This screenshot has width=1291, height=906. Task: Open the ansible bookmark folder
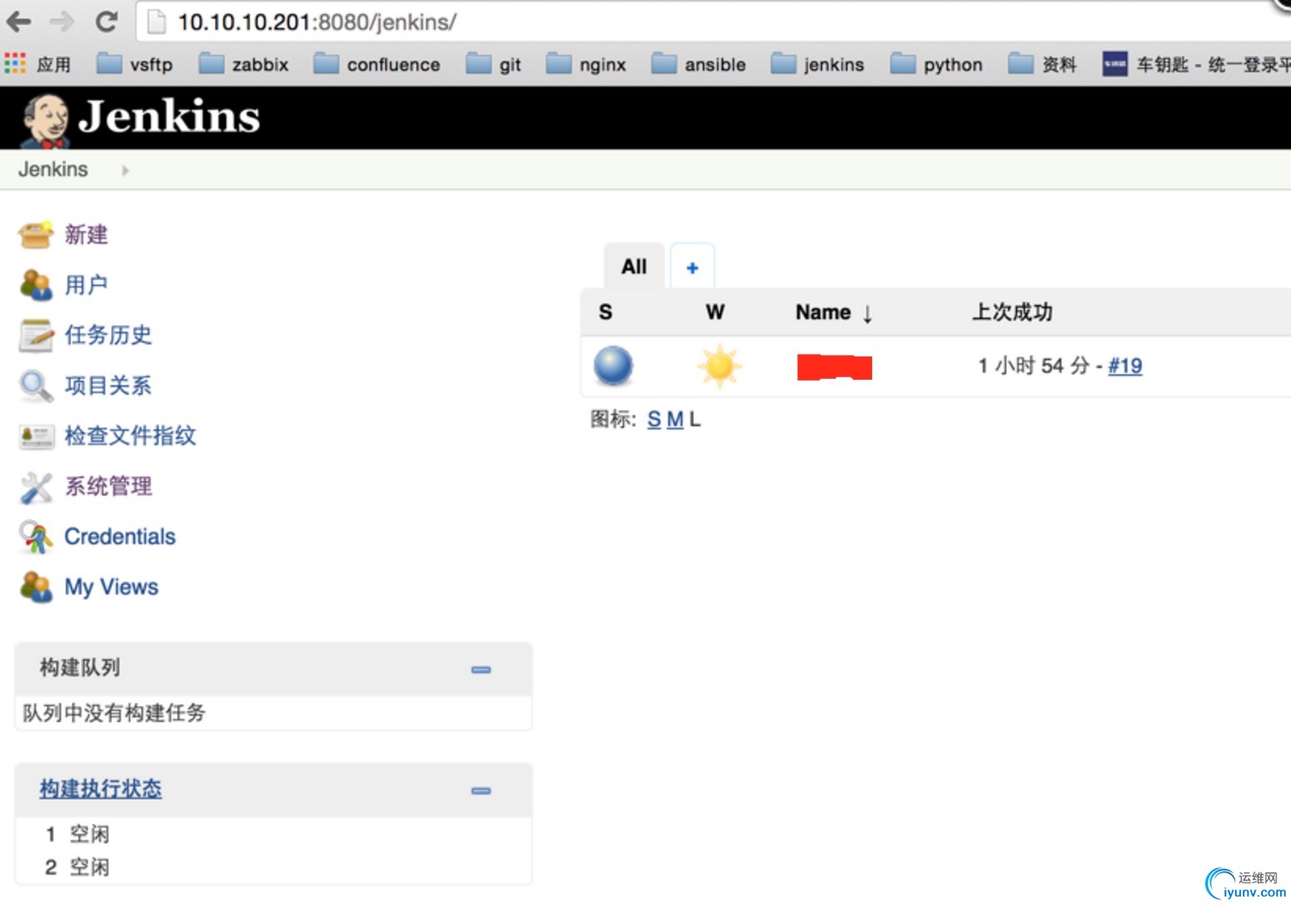point(698,64)
